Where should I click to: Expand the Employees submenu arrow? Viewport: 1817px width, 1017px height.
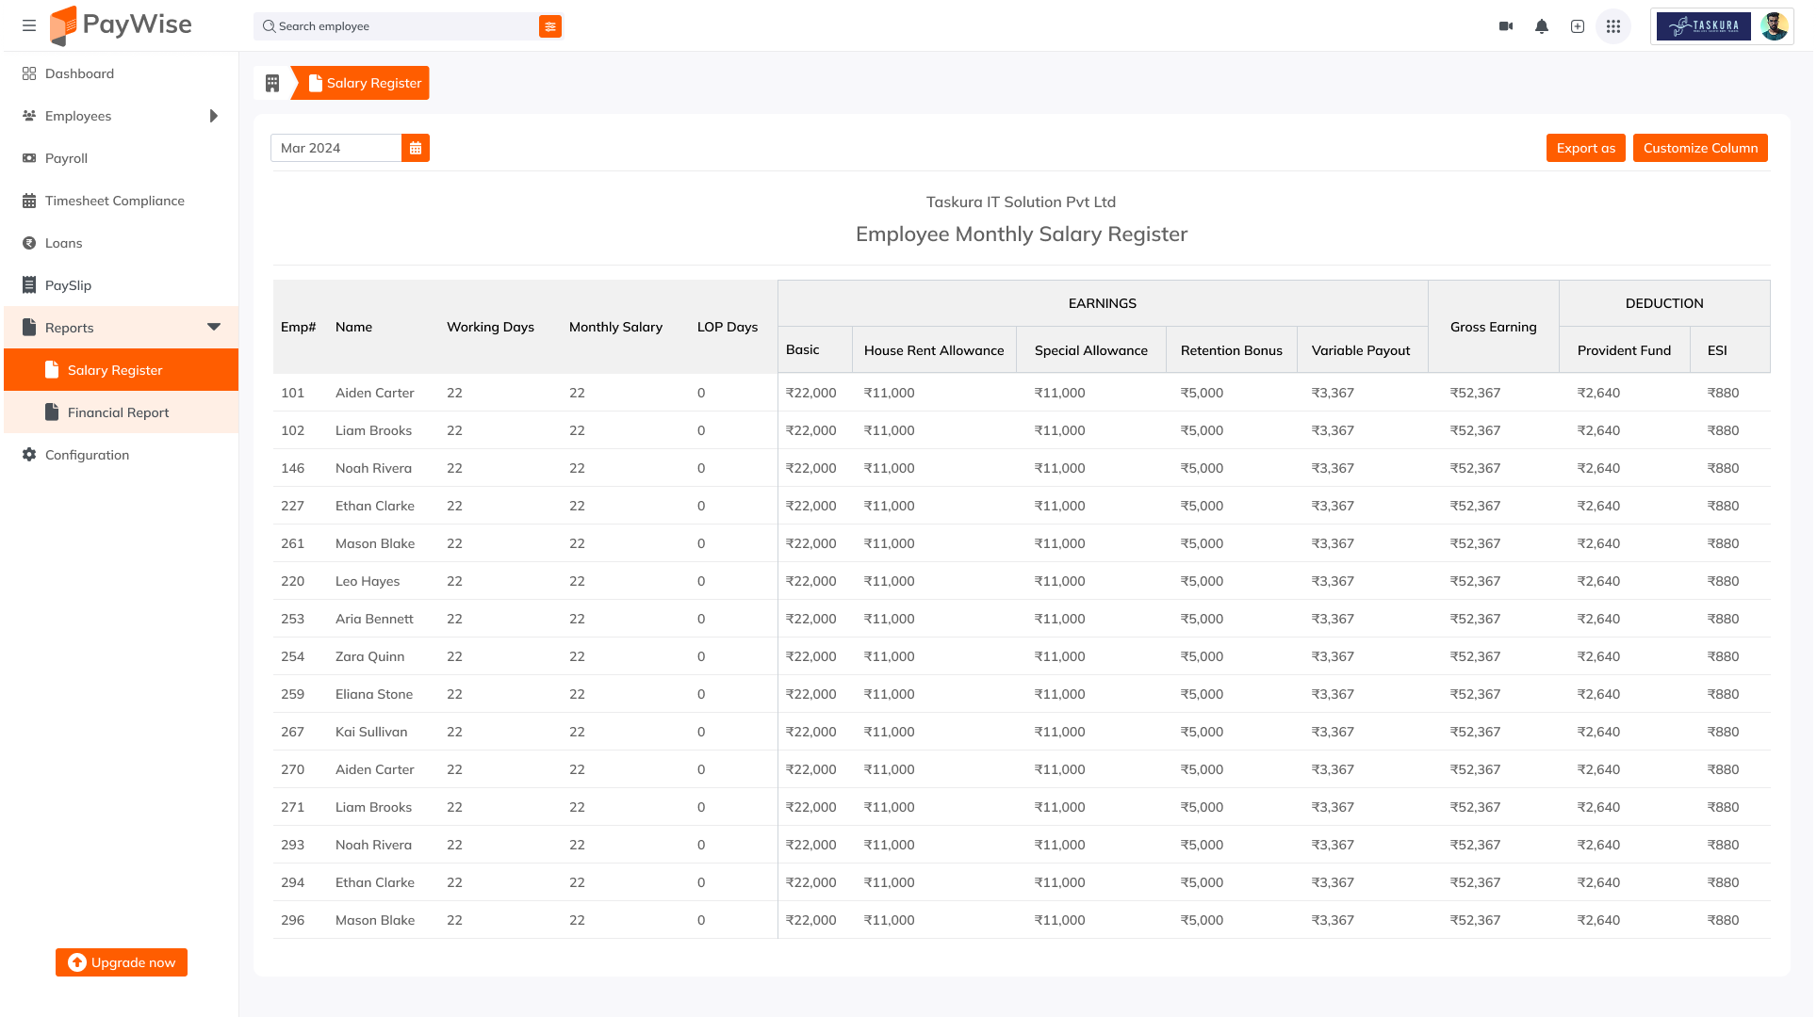point(214,116)
